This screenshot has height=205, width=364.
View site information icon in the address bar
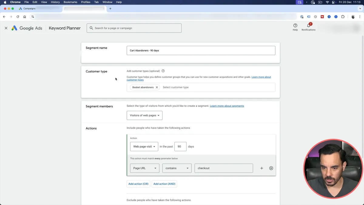tap(33, 17)
